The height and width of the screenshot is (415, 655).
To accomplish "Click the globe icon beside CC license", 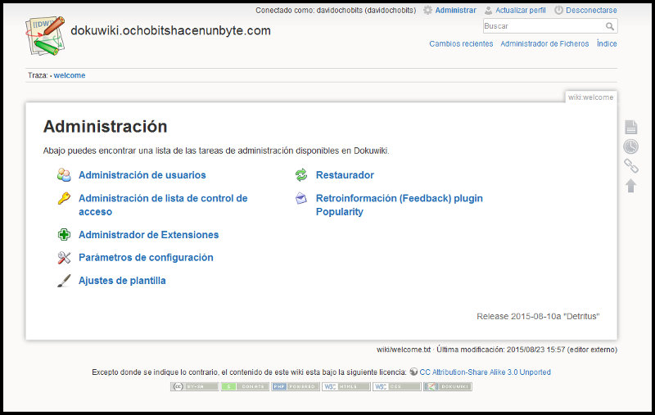I will tap(413, 372).
